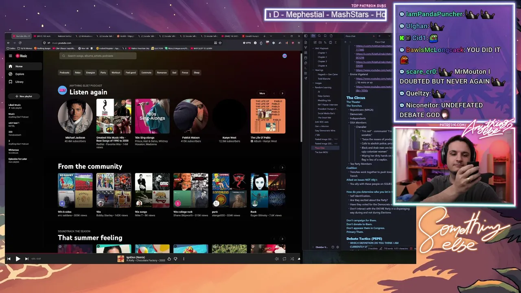Select the Romance mood chip

[x=162, y=72]
